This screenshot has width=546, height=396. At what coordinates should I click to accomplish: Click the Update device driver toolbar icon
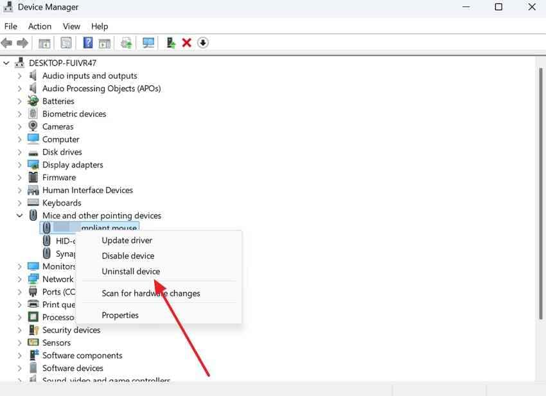[x=126, y=43]
